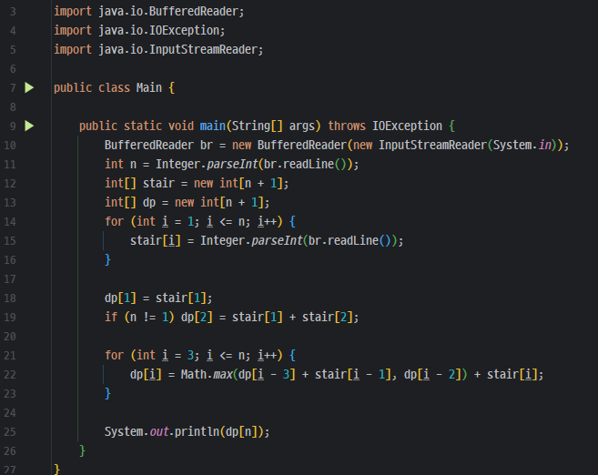Click line number 25 in the gutter
This screenshot has width=598, height=475.
10,432
